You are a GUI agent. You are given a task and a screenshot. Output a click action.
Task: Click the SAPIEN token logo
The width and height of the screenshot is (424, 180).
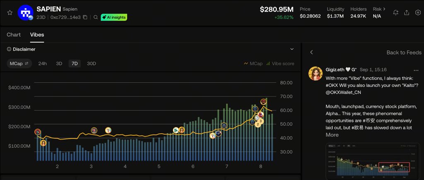[25, 13]
